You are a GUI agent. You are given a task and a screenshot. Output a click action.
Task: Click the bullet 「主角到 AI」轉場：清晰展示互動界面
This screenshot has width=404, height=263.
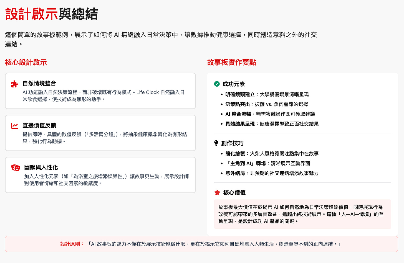[268, 163]
